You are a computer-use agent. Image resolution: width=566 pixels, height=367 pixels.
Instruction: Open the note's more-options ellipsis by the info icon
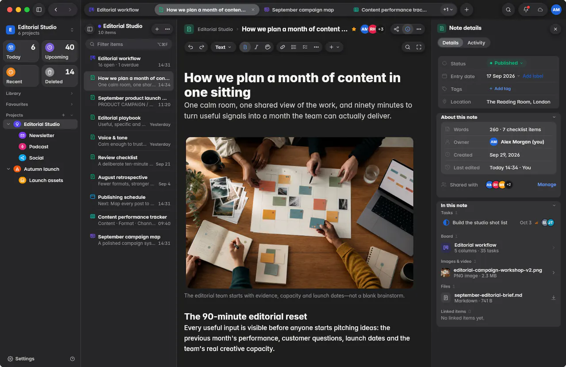419,29
